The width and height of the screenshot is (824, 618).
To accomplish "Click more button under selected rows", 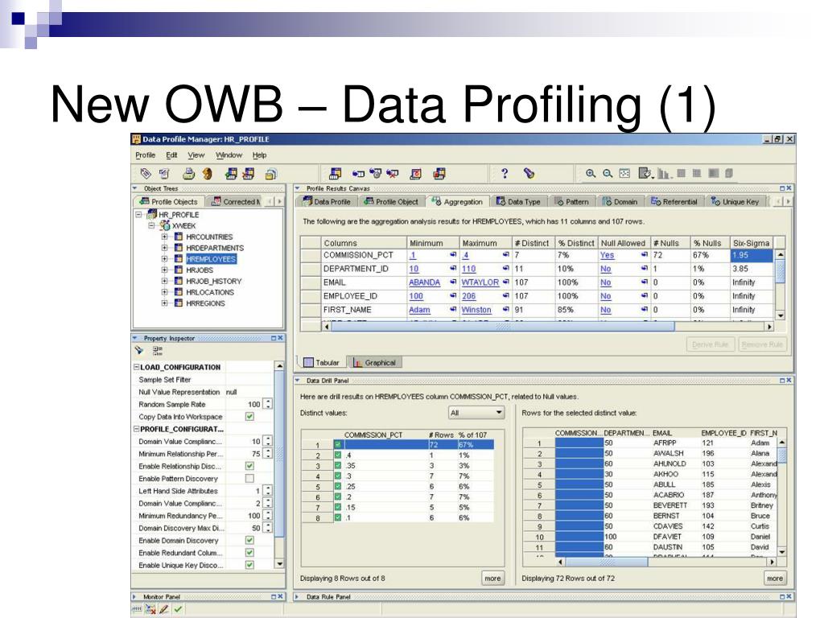I will click(x=775, y=578).
